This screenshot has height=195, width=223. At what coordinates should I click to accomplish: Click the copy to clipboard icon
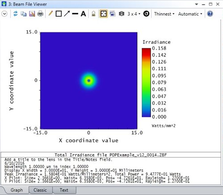23,14
